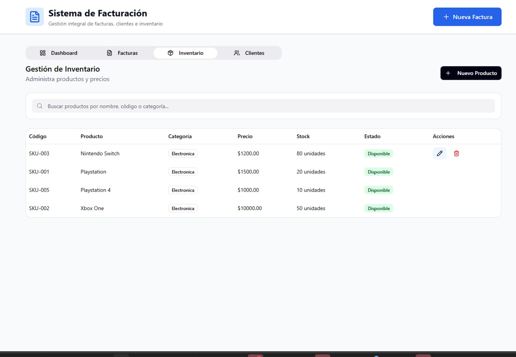Viewport: 516px width, 357px height.
Task: Click the Stock column header
Action: (303, 136)
